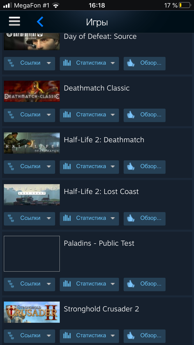
Task: Tap bar chart icon under Stronghold Crusader 2
Action: point(67,335)
